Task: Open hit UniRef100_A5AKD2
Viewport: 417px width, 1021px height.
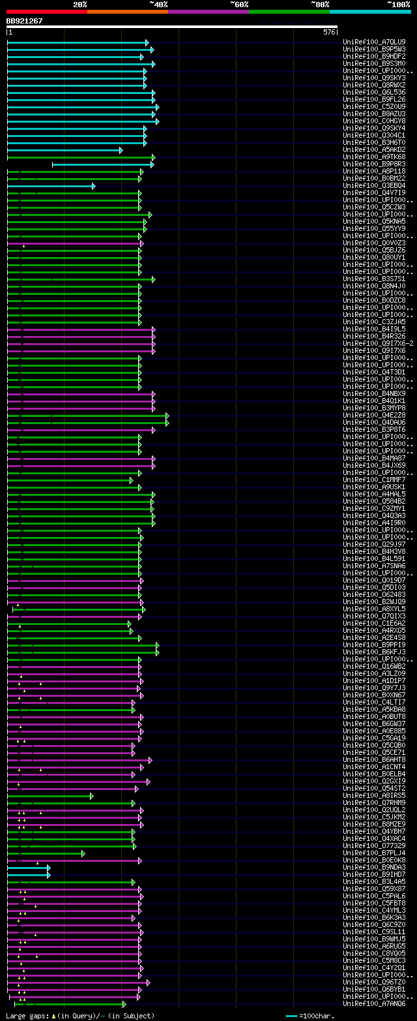Action: [x=374, y=149]
